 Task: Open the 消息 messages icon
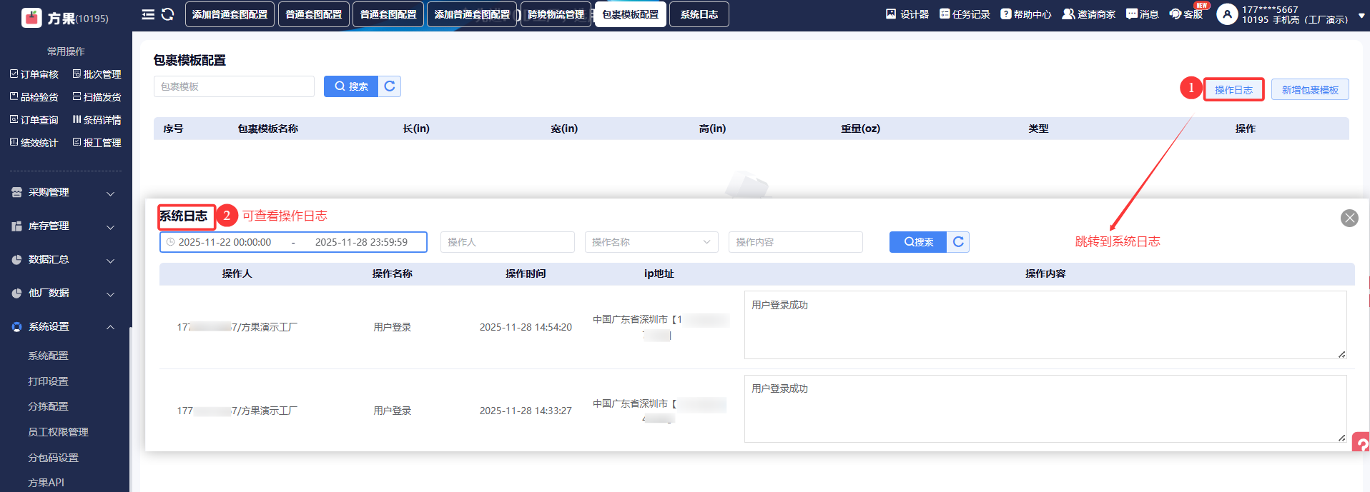pos(1142,14)
